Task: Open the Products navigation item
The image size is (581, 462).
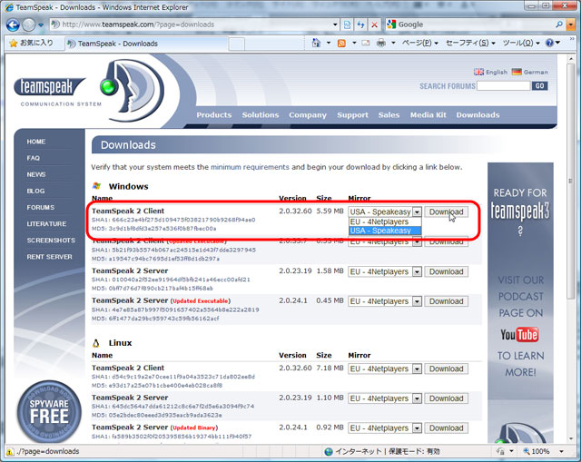Action: coord(214,115)
